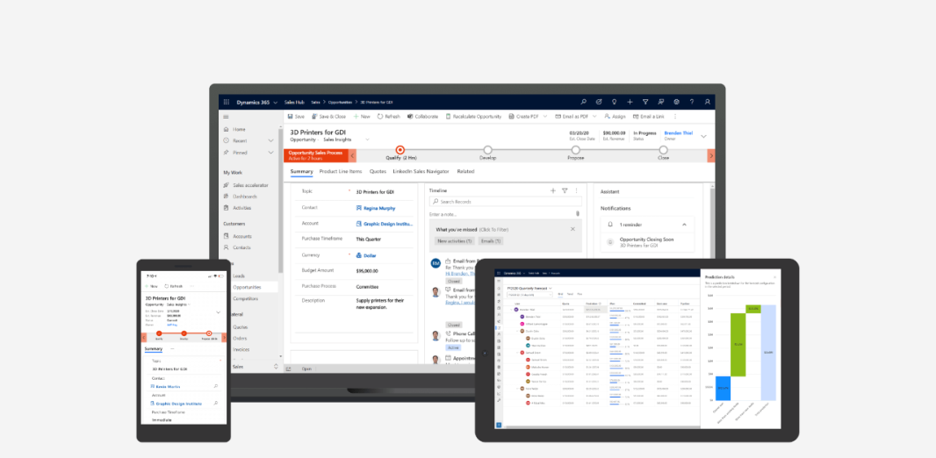Viewport: 936px width, 458px height.
Task: Click the paperclip attach icon in note field
Action: click(577, 213)
